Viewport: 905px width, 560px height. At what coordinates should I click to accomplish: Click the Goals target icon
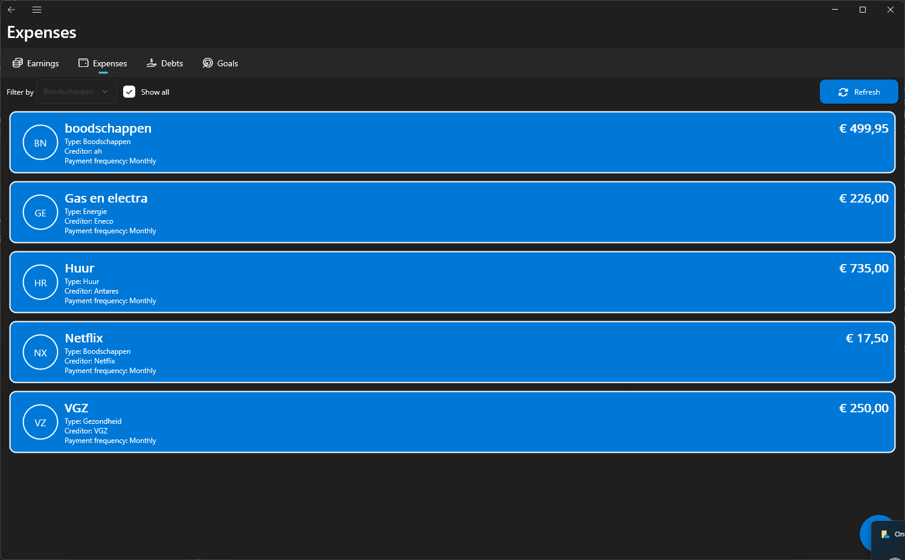(x=208, y=63)
